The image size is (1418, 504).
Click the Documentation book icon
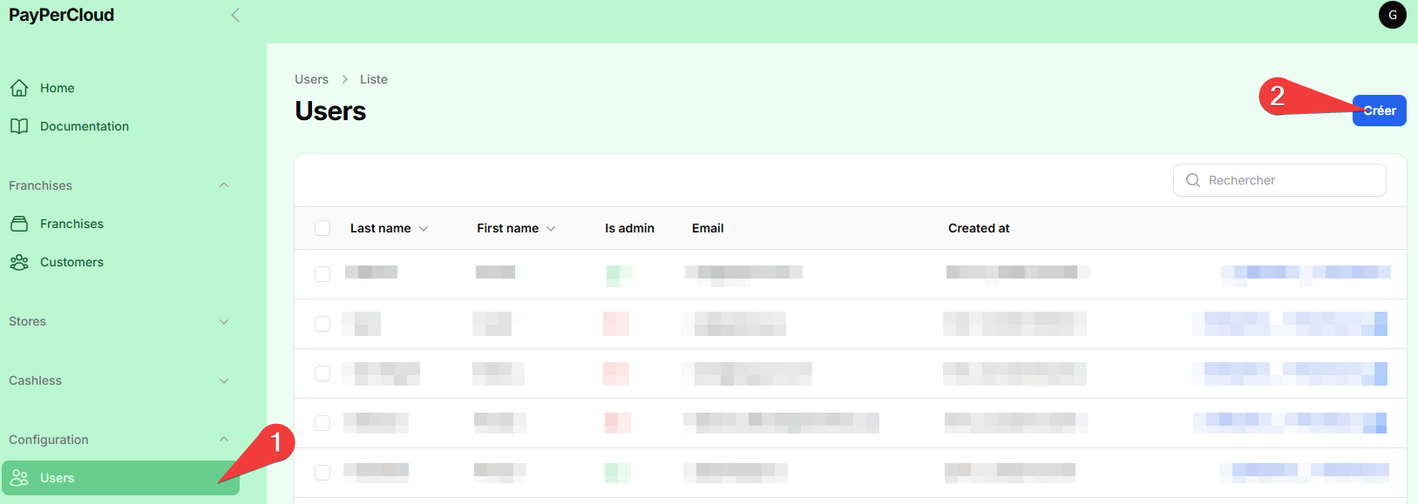point(19,126)
